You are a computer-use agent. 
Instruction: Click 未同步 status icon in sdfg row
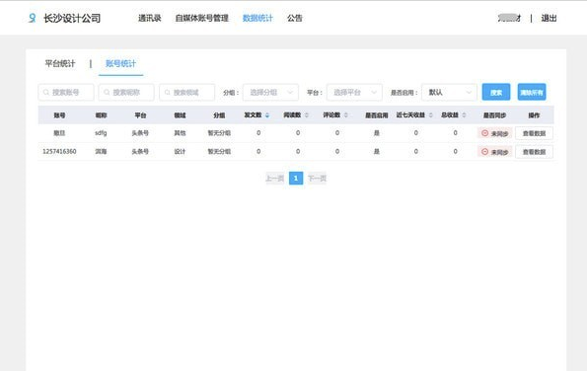point(484,133)
